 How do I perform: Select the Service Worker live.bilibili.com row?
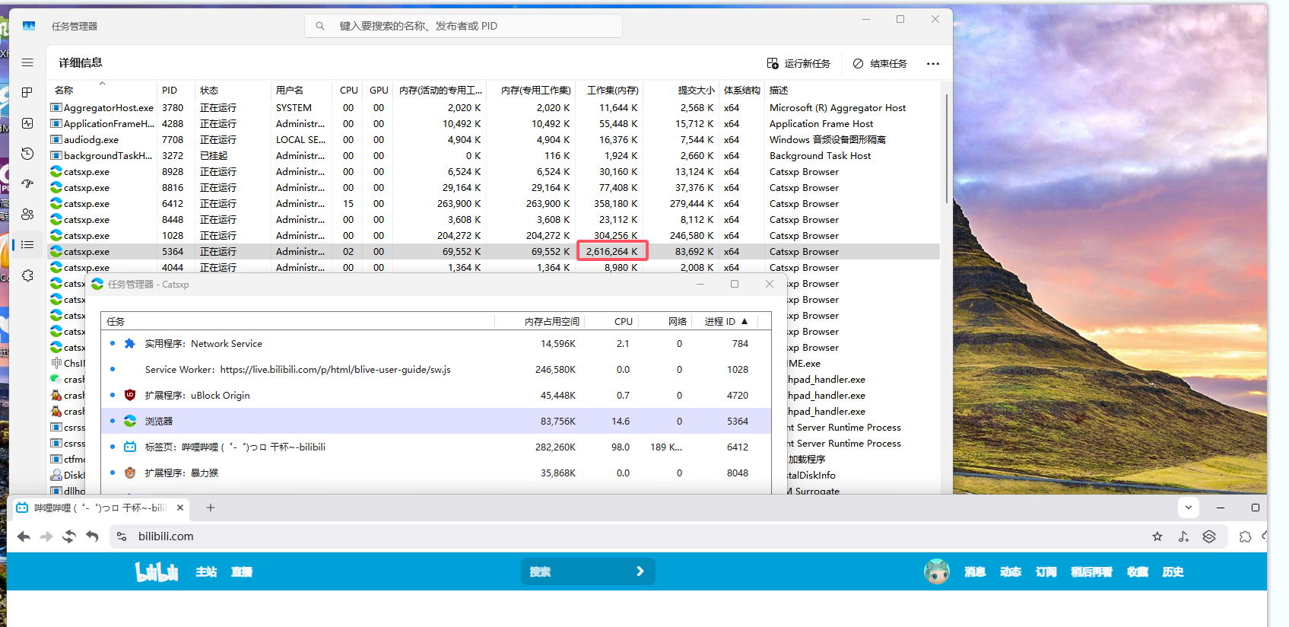436,369
